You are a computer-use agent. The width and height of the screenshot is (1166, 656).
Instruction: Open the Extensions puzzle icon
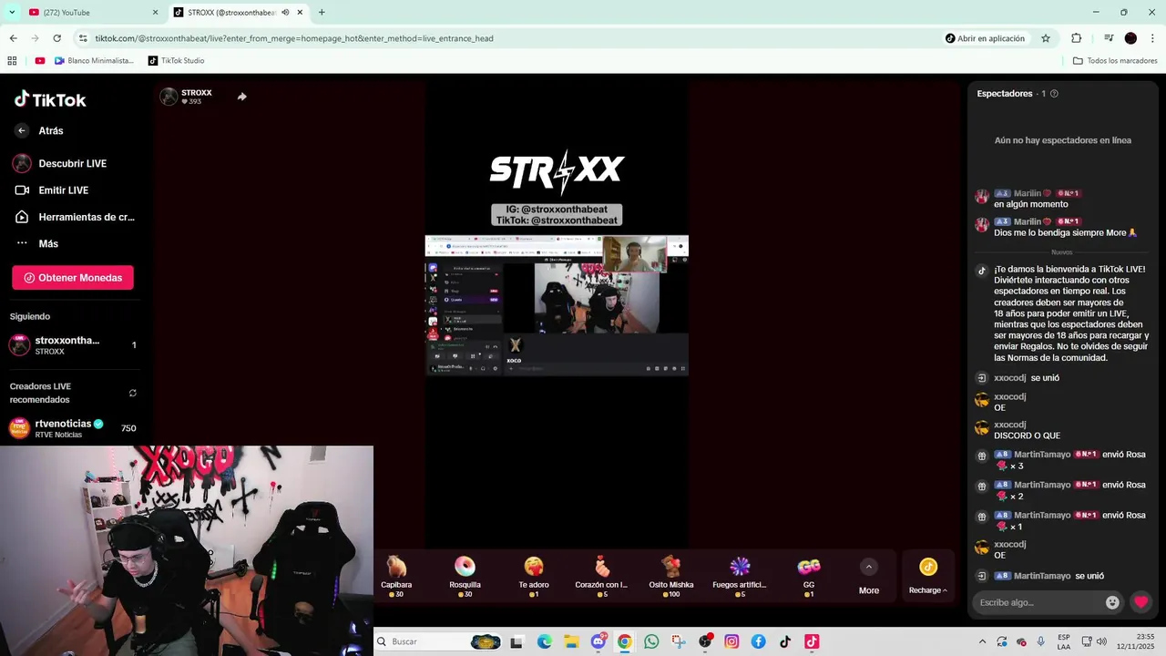tap(1076, 38)
